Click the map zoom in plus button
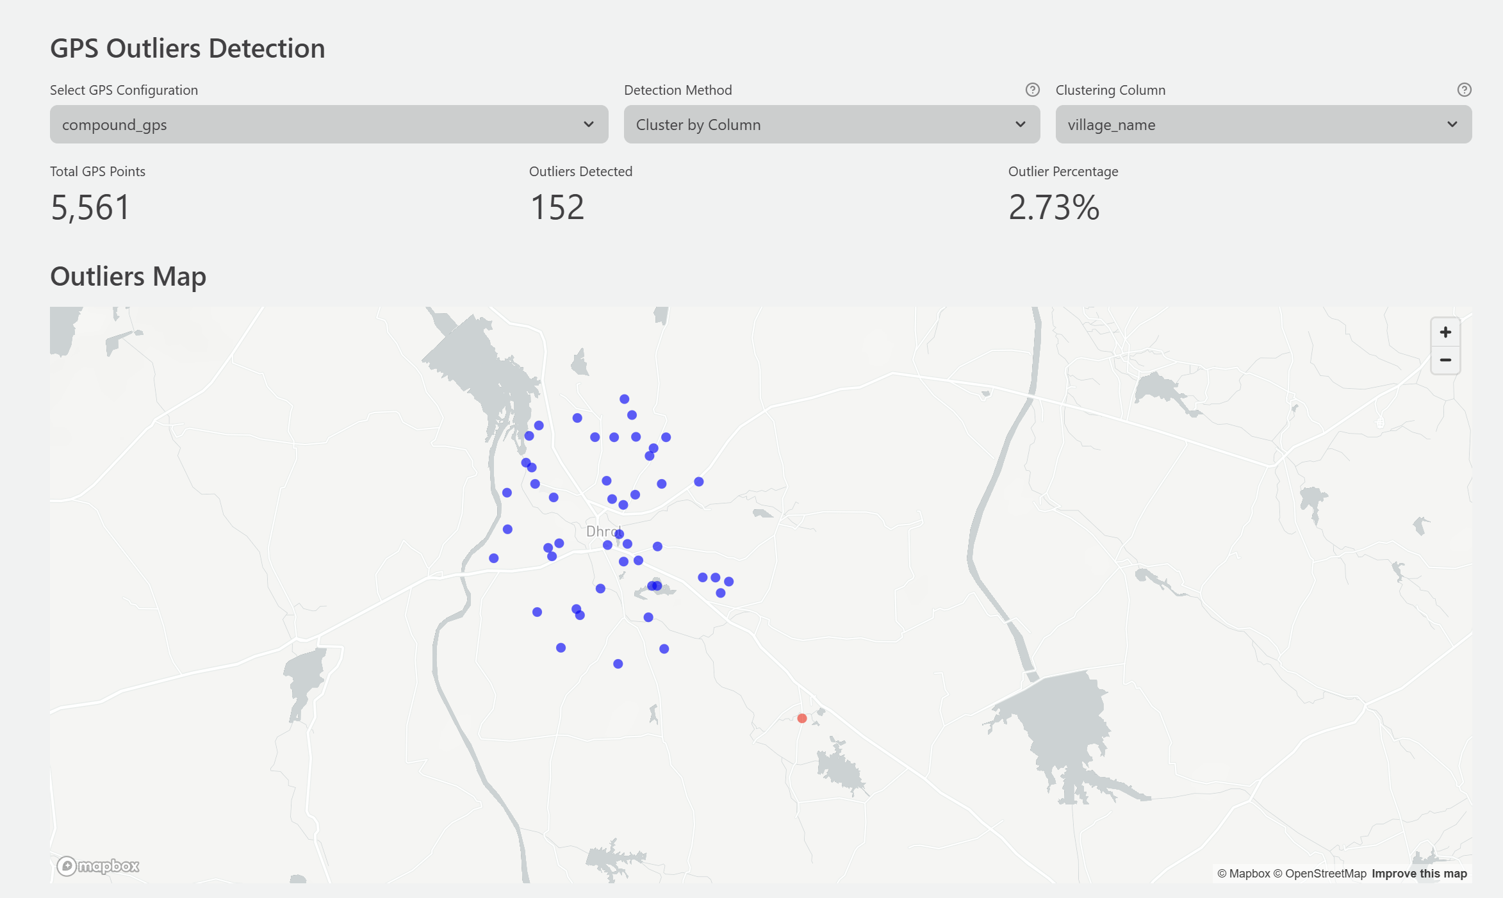Viewport: 1503px width, 898px height. [x=1445, y=332]
